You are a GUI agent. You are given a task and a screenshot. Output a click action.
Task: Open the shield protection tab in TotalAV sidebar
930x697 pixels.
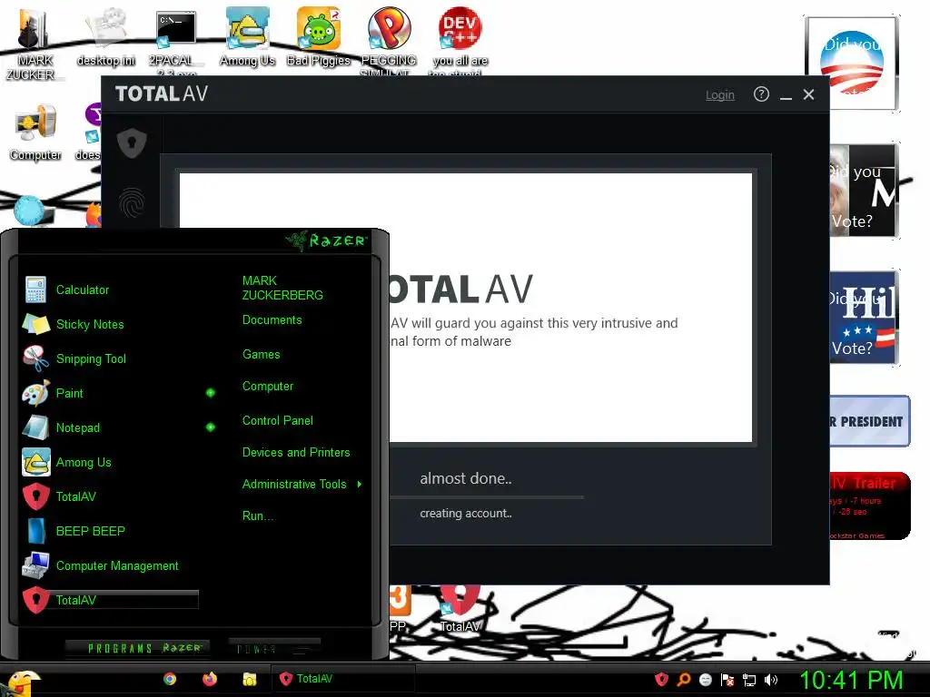click(x=132, y=142)
